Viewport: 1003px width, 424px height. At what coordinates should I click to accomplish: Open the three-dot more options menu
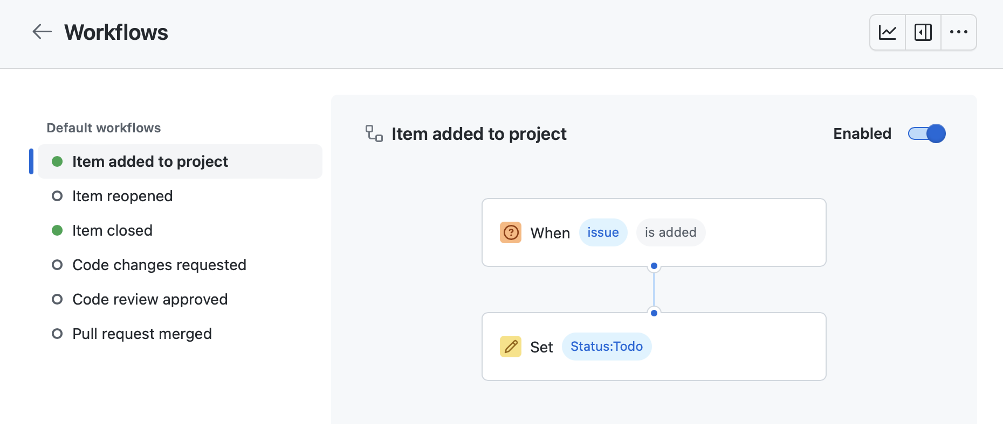(959, 32)
